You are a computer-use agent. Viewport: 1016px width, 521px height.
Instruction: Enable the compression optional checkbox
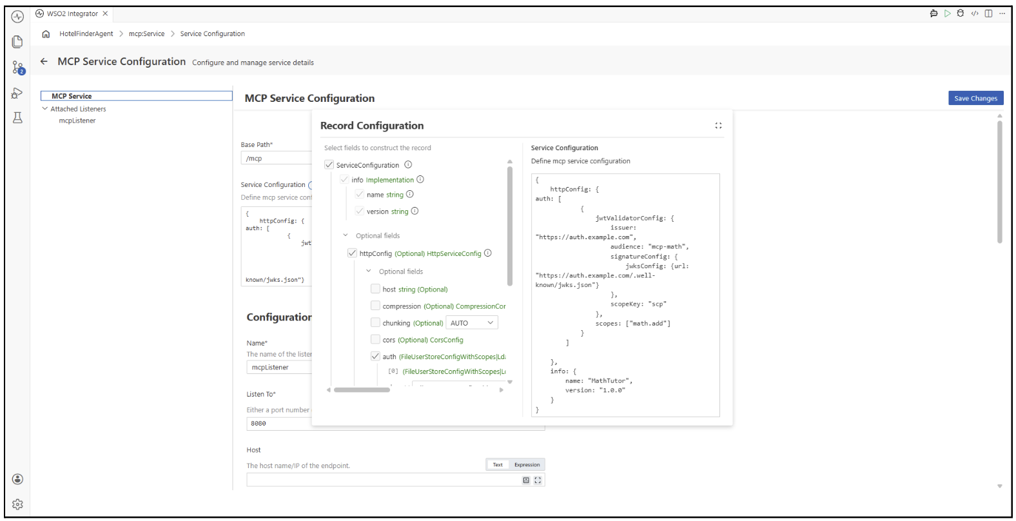(375, 306)
